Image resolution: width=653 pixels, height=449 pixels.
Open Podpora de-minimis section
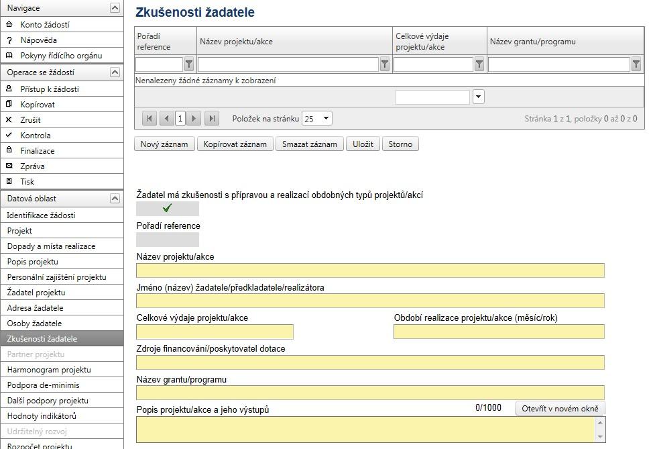[x=62, y=385]
